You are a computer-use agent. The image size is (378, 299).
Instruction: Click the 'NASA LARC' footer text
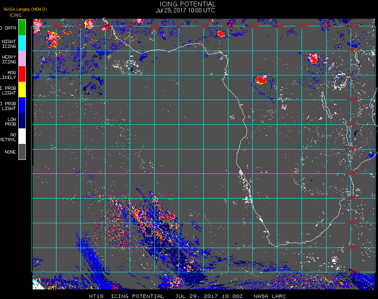coord(270,296)
